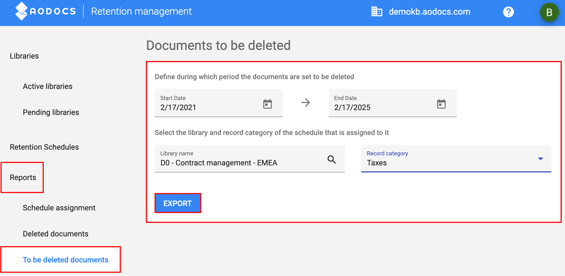Select To be deleted documents
Screen dimensions: 565x276
click(x=65, y=260)
